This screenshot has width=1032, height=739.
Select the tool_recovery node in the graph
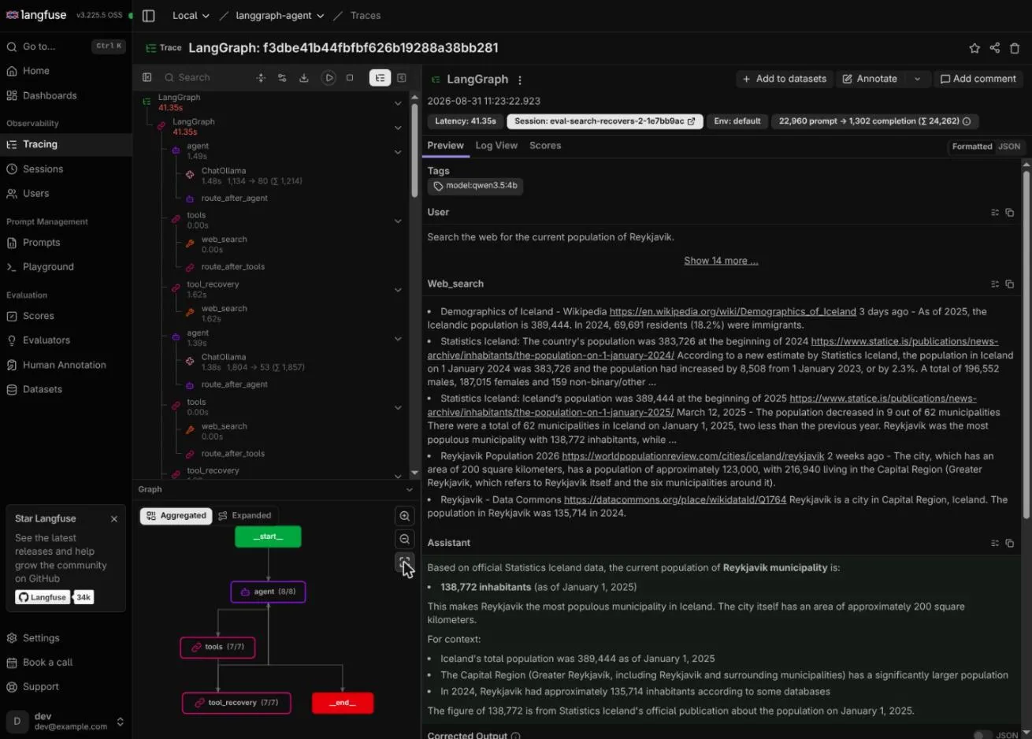click(236, 703)
